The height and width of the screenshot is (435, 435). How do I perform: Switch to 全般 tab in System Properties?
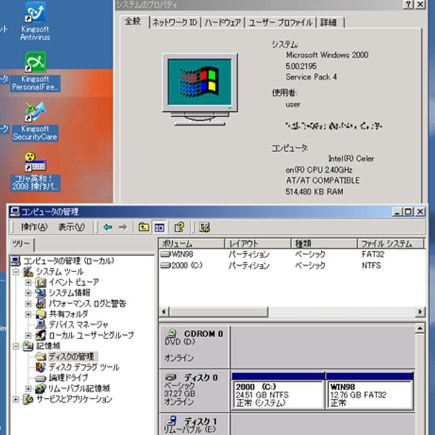pyautogui.click(x=132, y=22)
